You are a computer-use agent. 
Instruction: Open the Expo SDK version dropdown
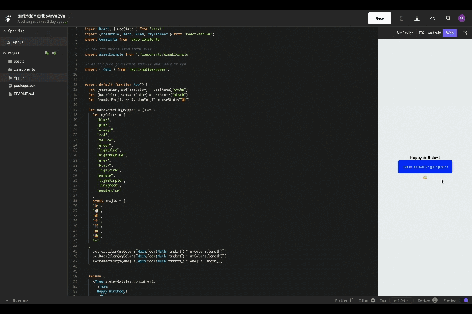point(400,300)
